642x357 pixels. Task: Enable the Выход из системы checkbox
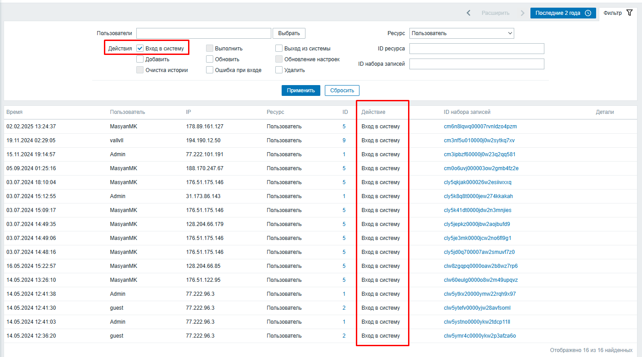(x=279, y=48)
